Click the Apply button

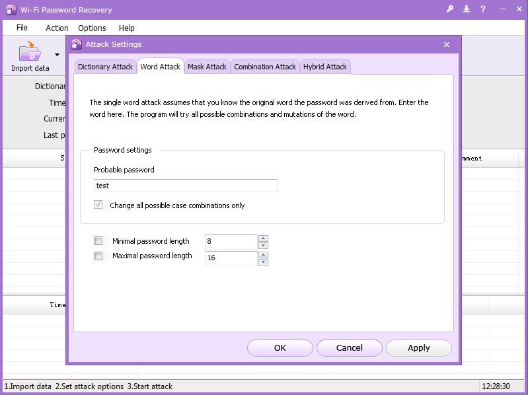[418, 347]
